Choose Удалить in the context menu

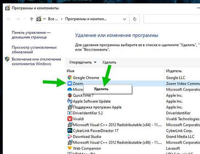click(101, 89)
